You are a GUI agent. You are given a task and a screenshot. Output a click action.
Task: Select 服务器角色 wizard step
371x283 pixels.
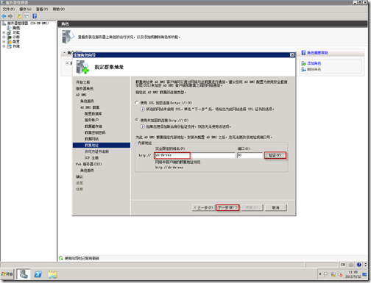point(85,88)
